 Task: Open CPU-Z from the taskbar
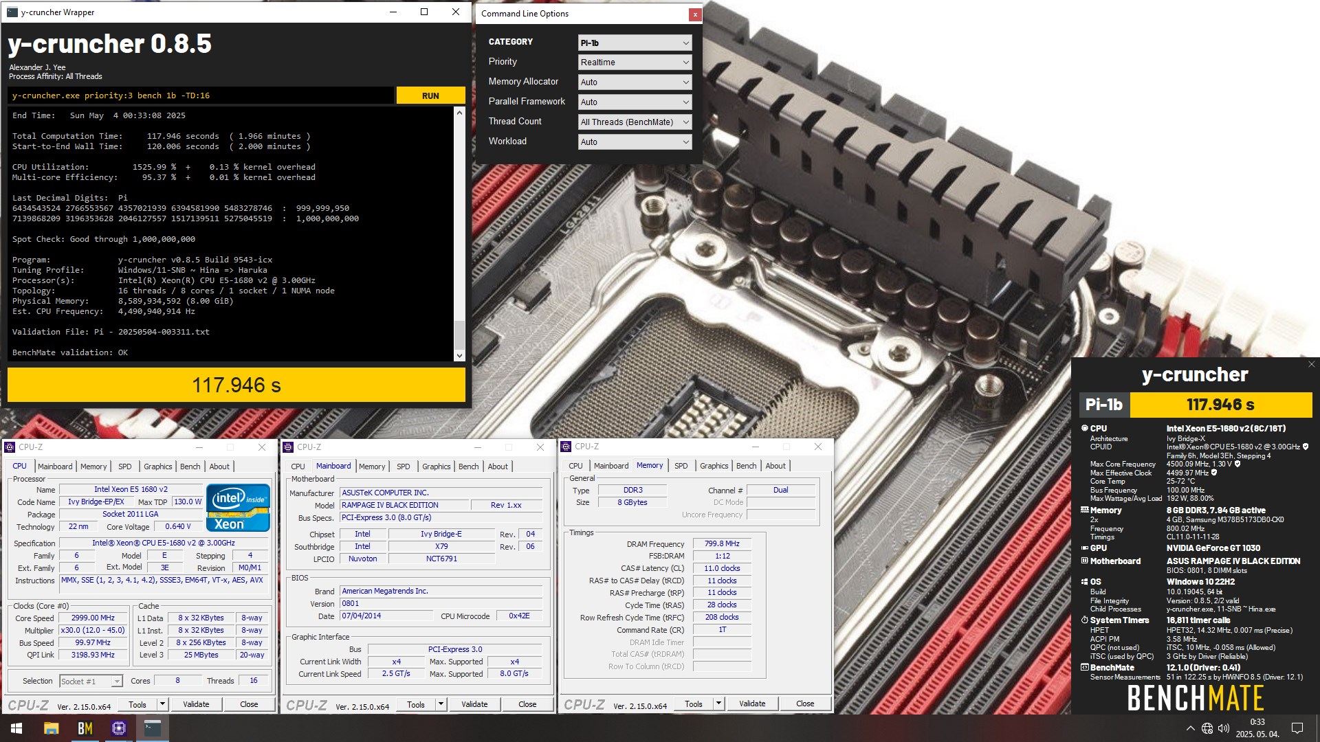coord(118,728)
